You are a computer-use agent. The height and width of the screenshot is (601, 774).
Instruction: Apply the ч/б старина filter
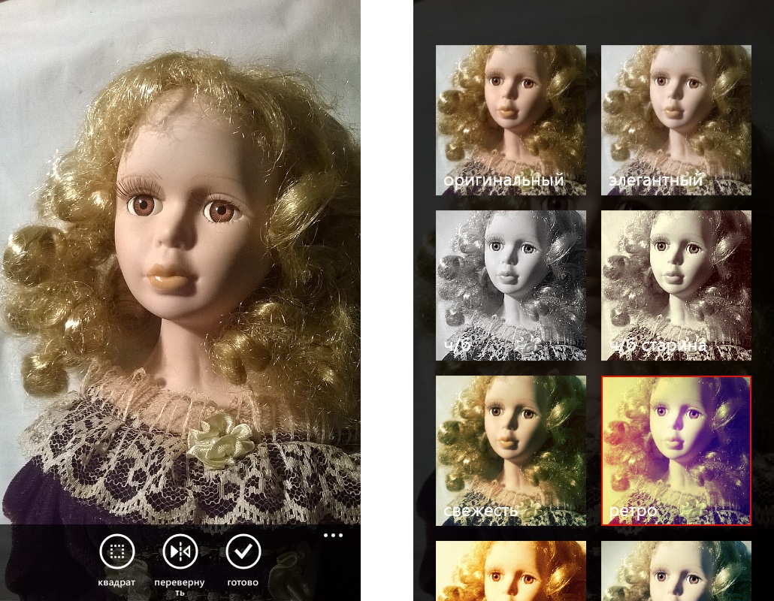click(x=676, y=285)
